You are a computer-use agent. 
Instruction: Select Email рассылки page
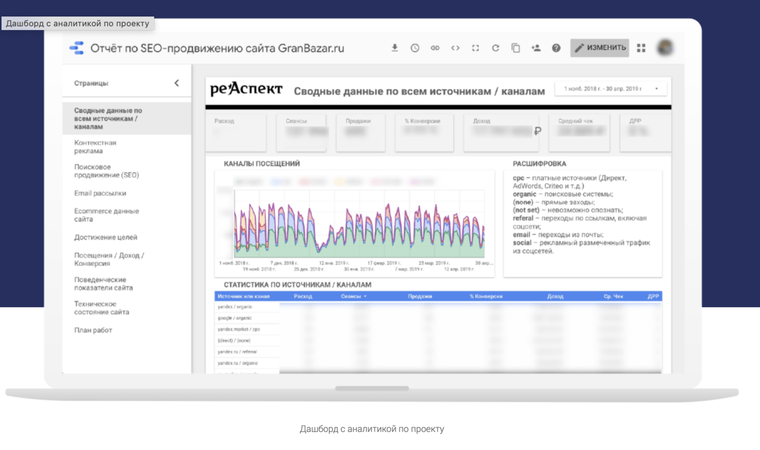[x=100, y=193]
